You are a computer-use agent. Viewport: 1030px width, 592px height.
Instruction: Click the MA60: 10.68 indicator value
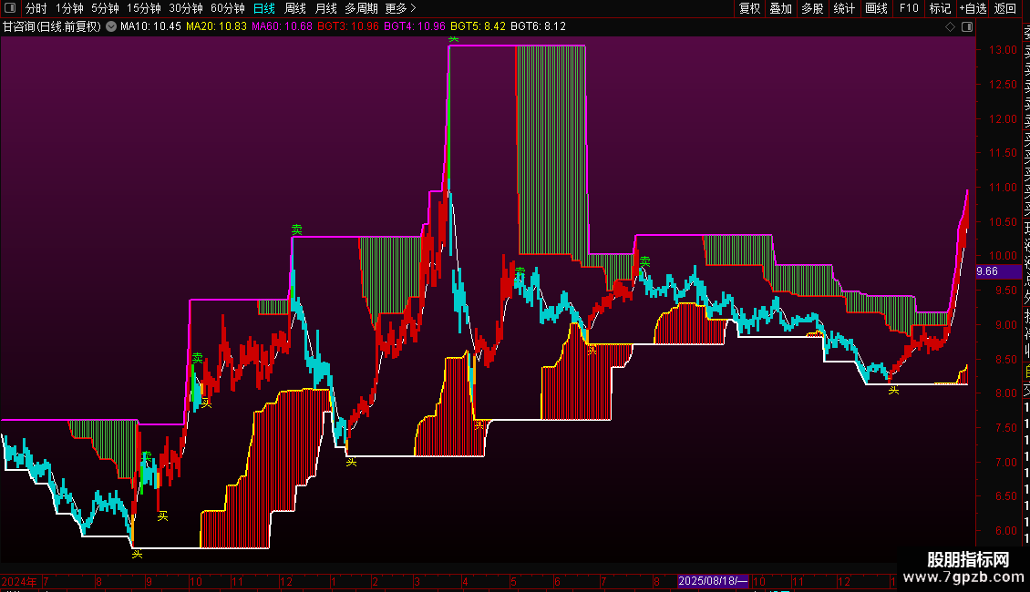pos(282,26)
